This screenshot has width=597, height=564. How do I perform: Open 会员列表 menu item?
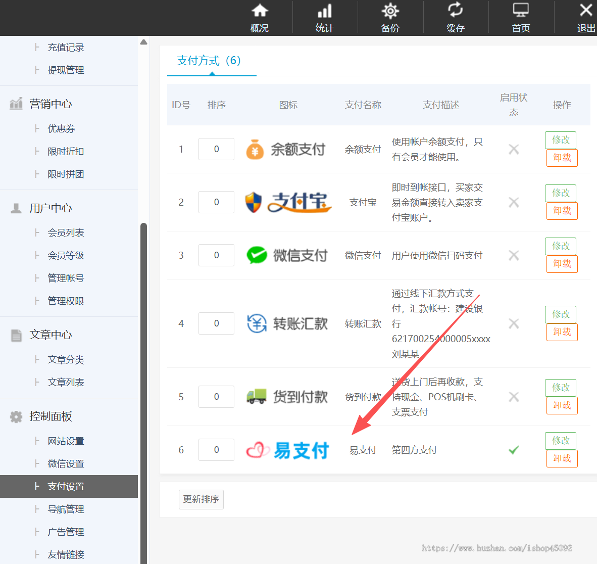(x=66, y=232)
